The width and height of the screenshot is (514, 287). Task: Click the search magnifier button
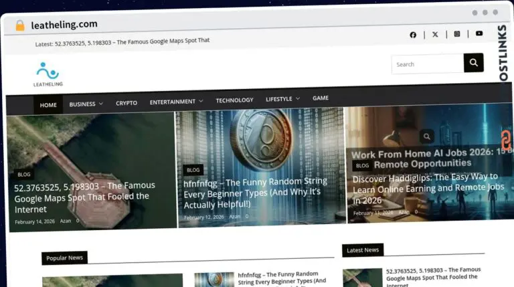pos(473,63)
